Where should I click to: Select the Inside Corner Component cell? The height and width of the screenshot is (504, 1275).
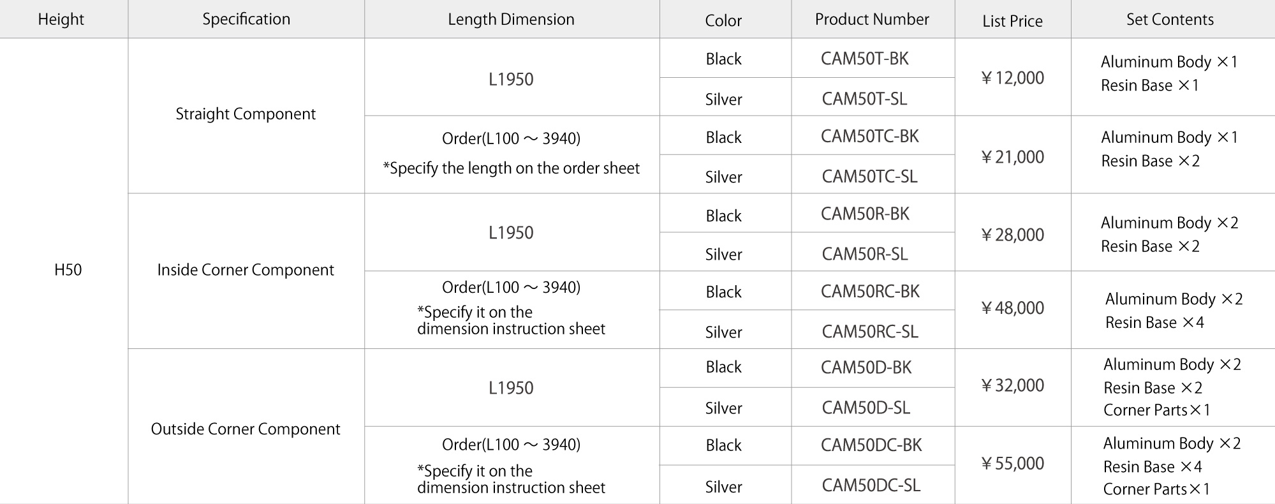246,270
